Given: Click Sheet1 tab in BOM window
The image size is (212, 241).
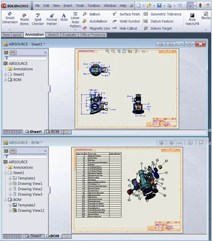Looking at the screenshot, I should pyautogui.click(x=33, y=236).
